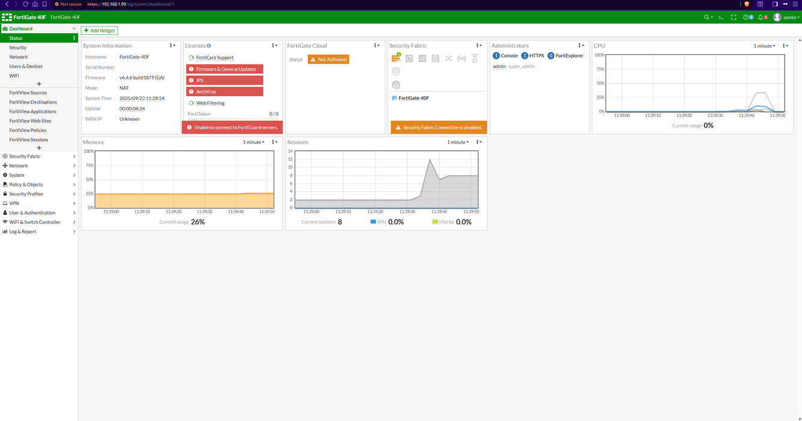Click the Not Activated cloud status
This screenshot has width=802, height=421.
coord(328,60)
